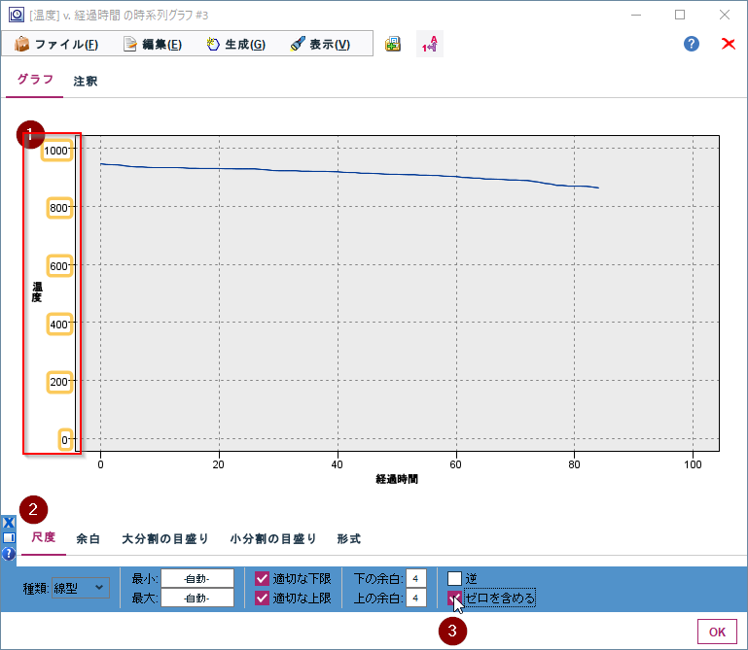The height and width of the screenshot is (650, 748).
Task: Click the 温度 Y-axis title
Action: (37, 292)
